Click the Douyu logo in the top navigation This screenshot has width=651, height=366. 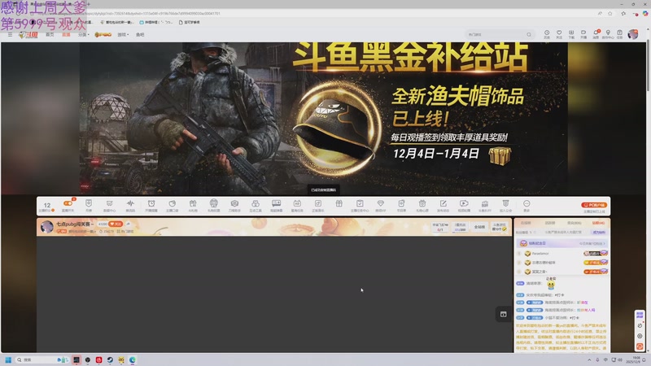(28, 35)
